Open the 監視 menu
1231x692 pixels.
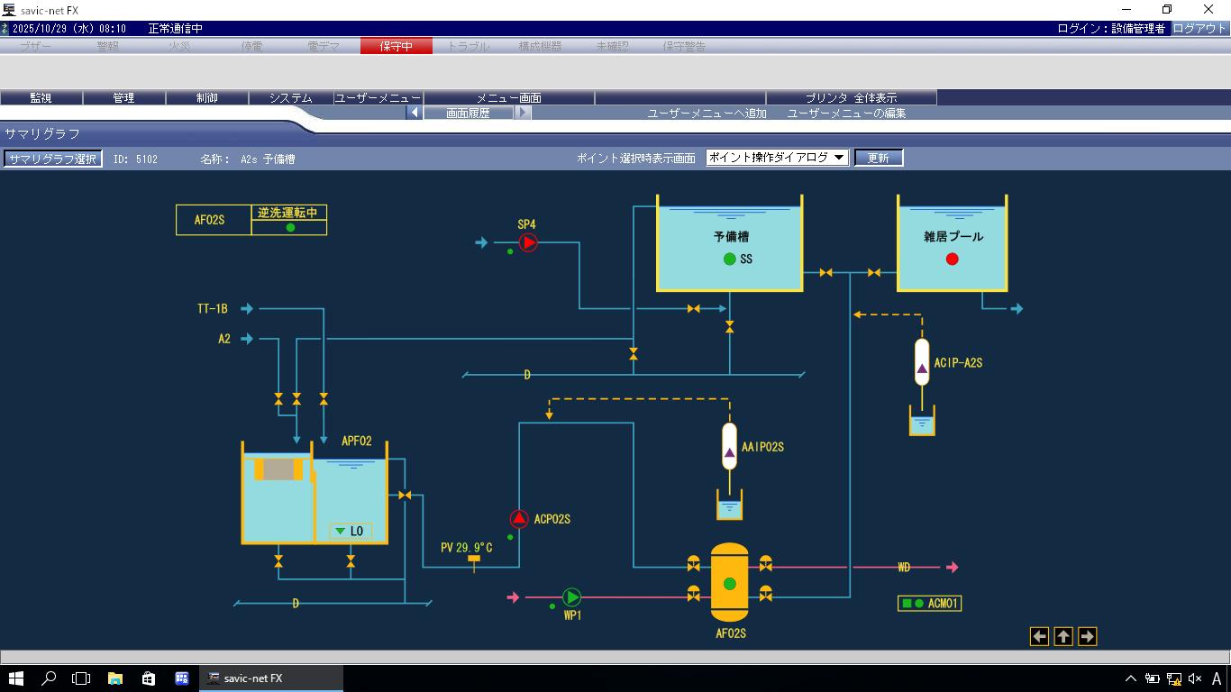[41, 97]
